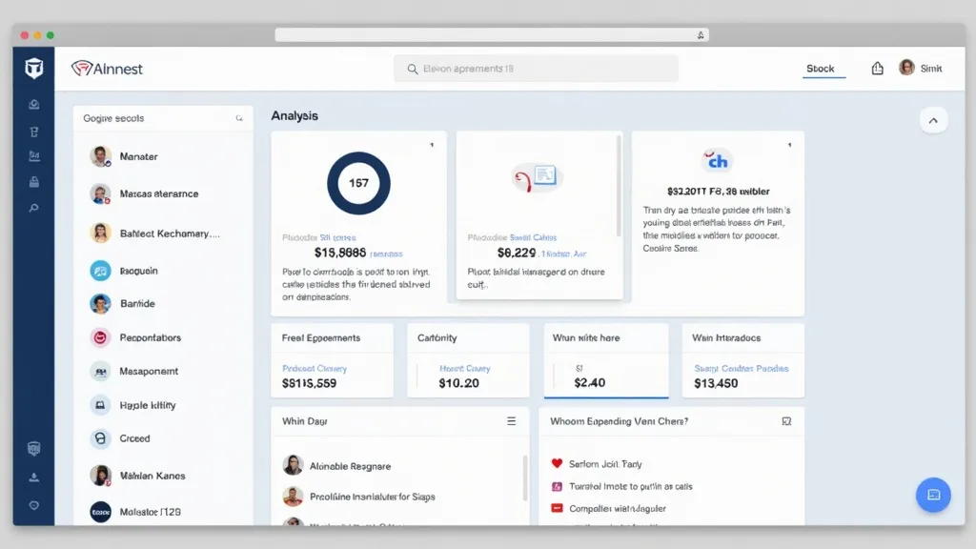
Task: Click the Free Eppeements card amount
Action: click(x=309, y=383)
